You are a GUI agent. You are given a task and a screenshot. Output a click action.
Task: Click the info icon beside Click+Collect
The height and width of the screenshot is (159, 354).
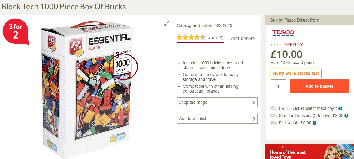tap(340, 109)
